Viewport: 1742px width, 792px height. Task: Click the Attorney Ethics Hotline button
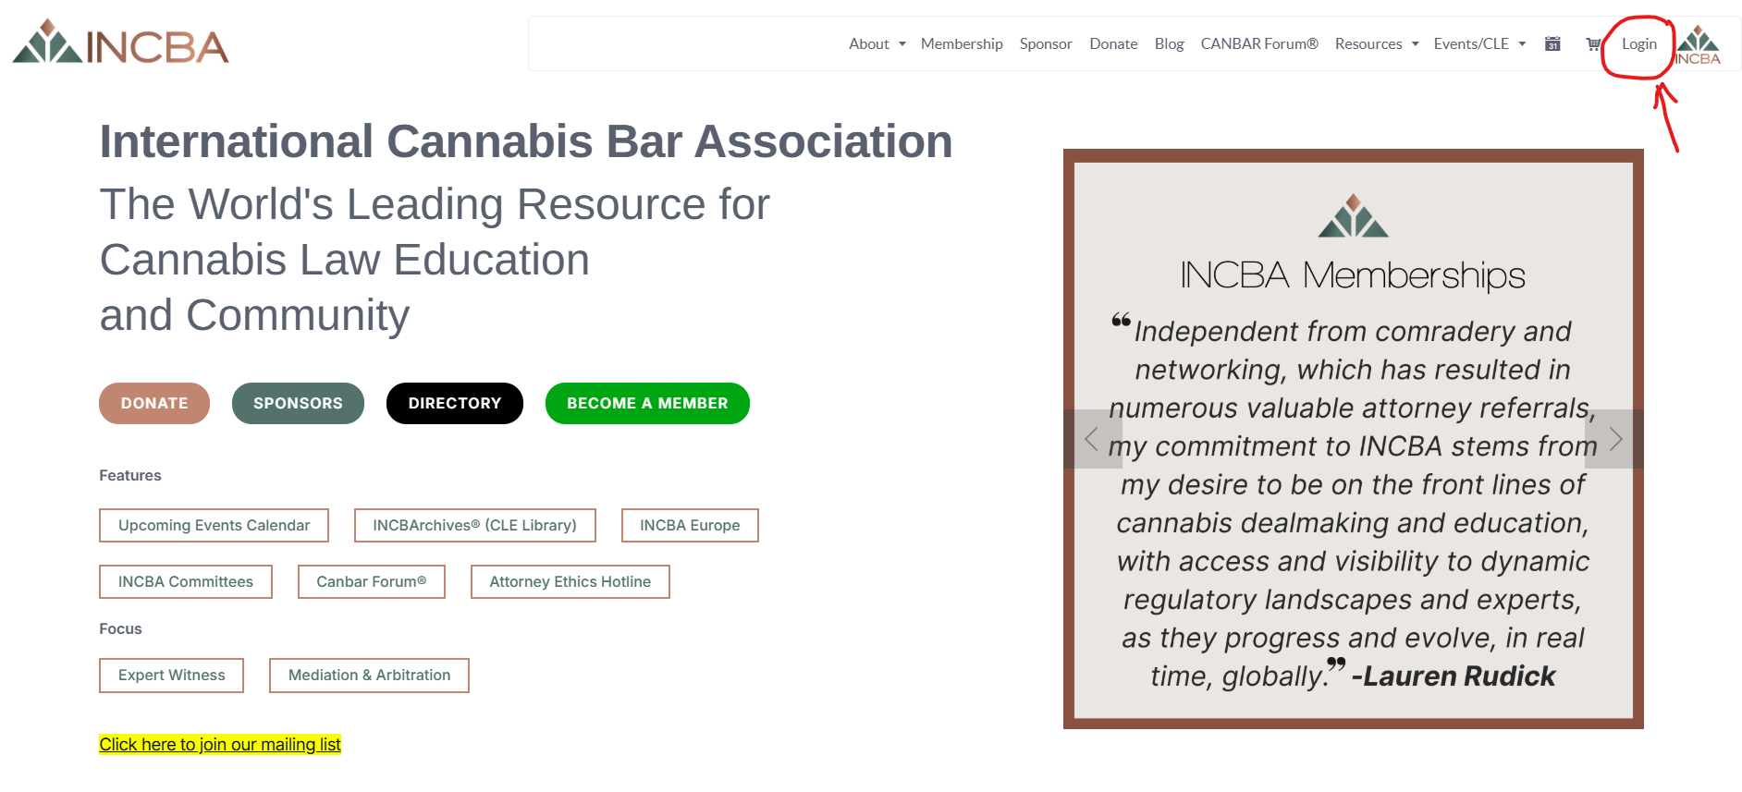coord(570,582)
